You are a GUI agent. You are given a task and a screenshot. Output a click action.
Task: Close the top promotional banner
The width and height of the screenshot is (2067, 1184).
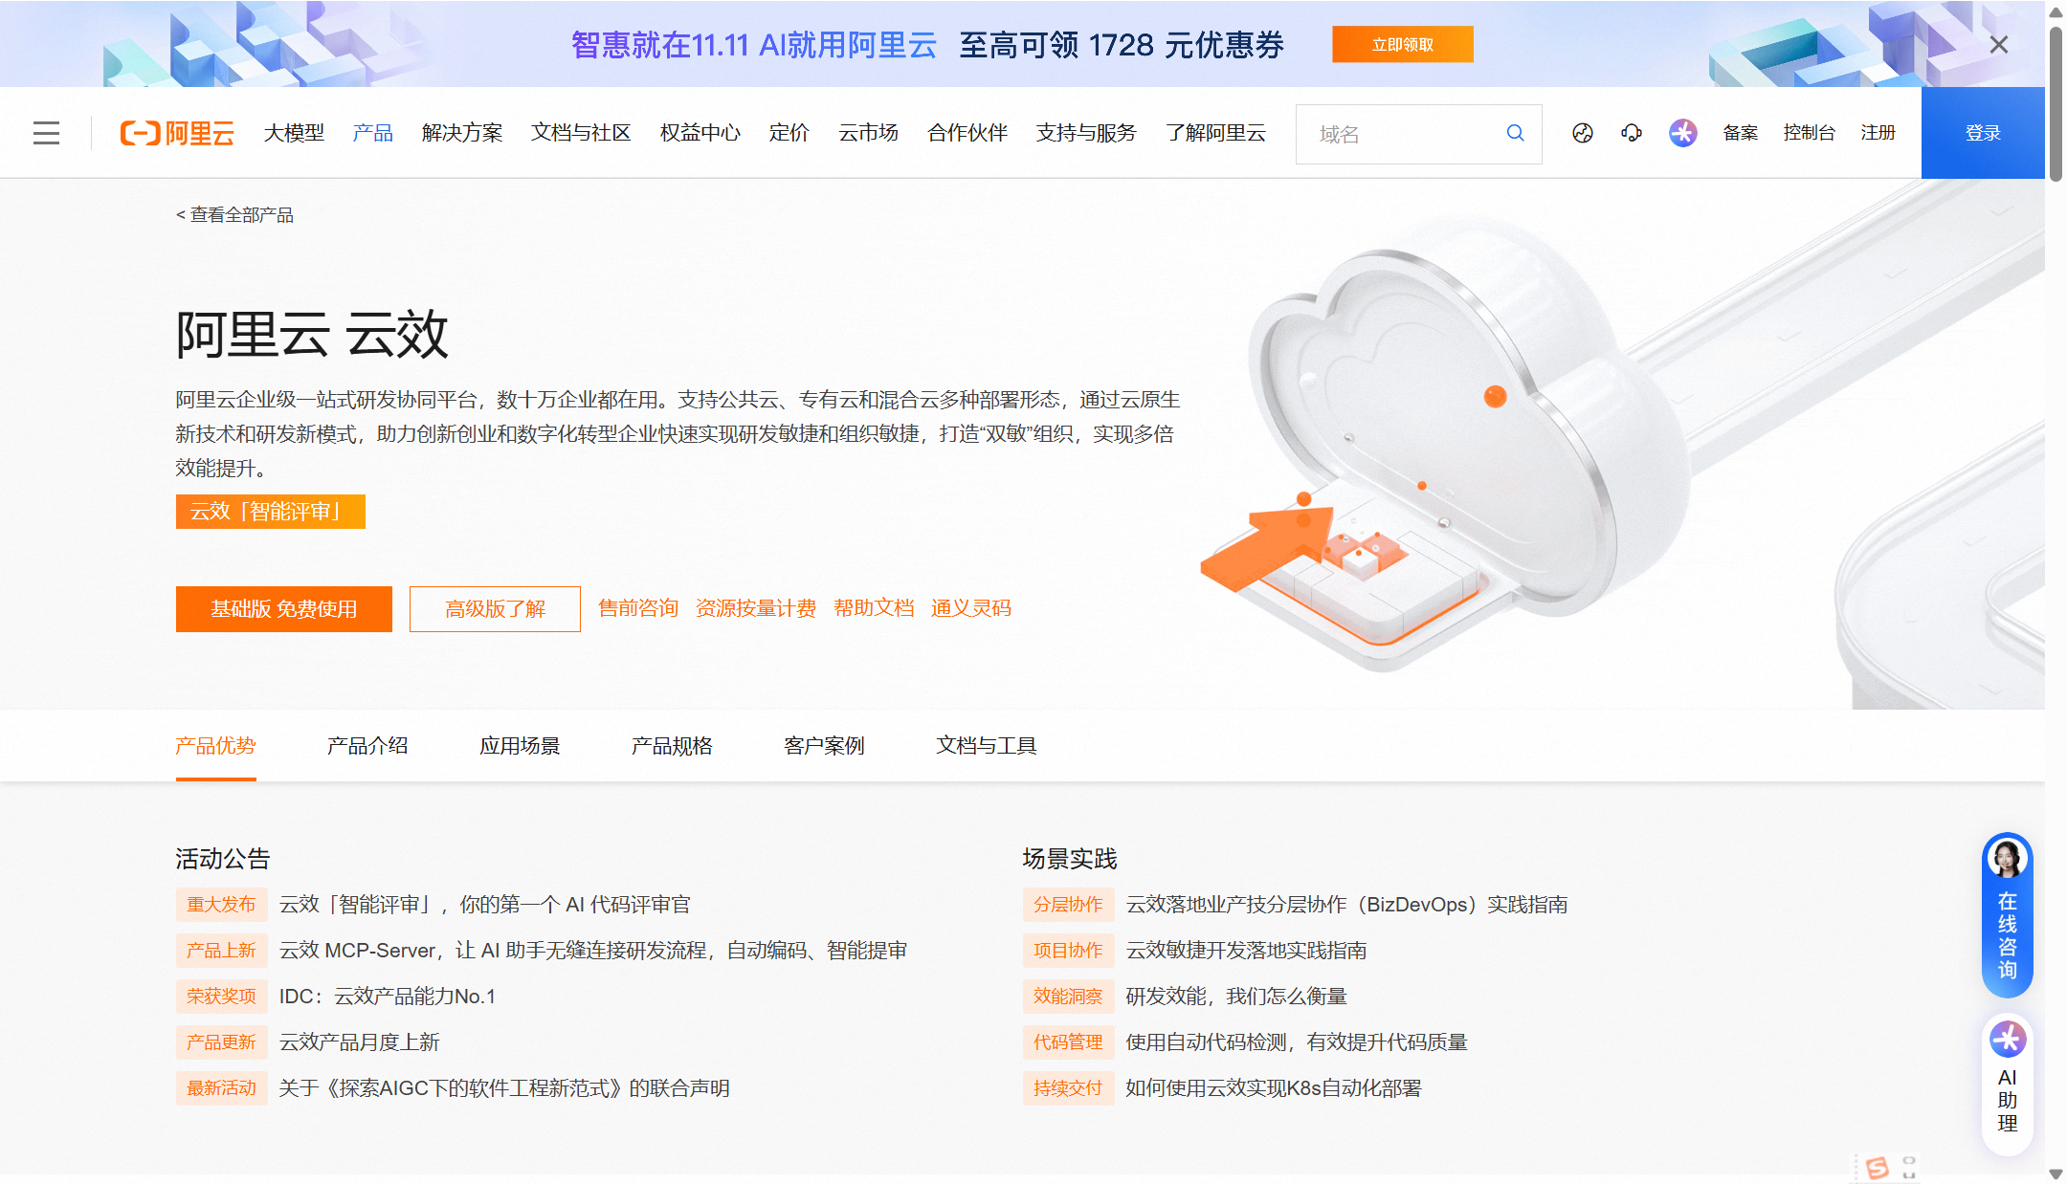point(1998,45)
